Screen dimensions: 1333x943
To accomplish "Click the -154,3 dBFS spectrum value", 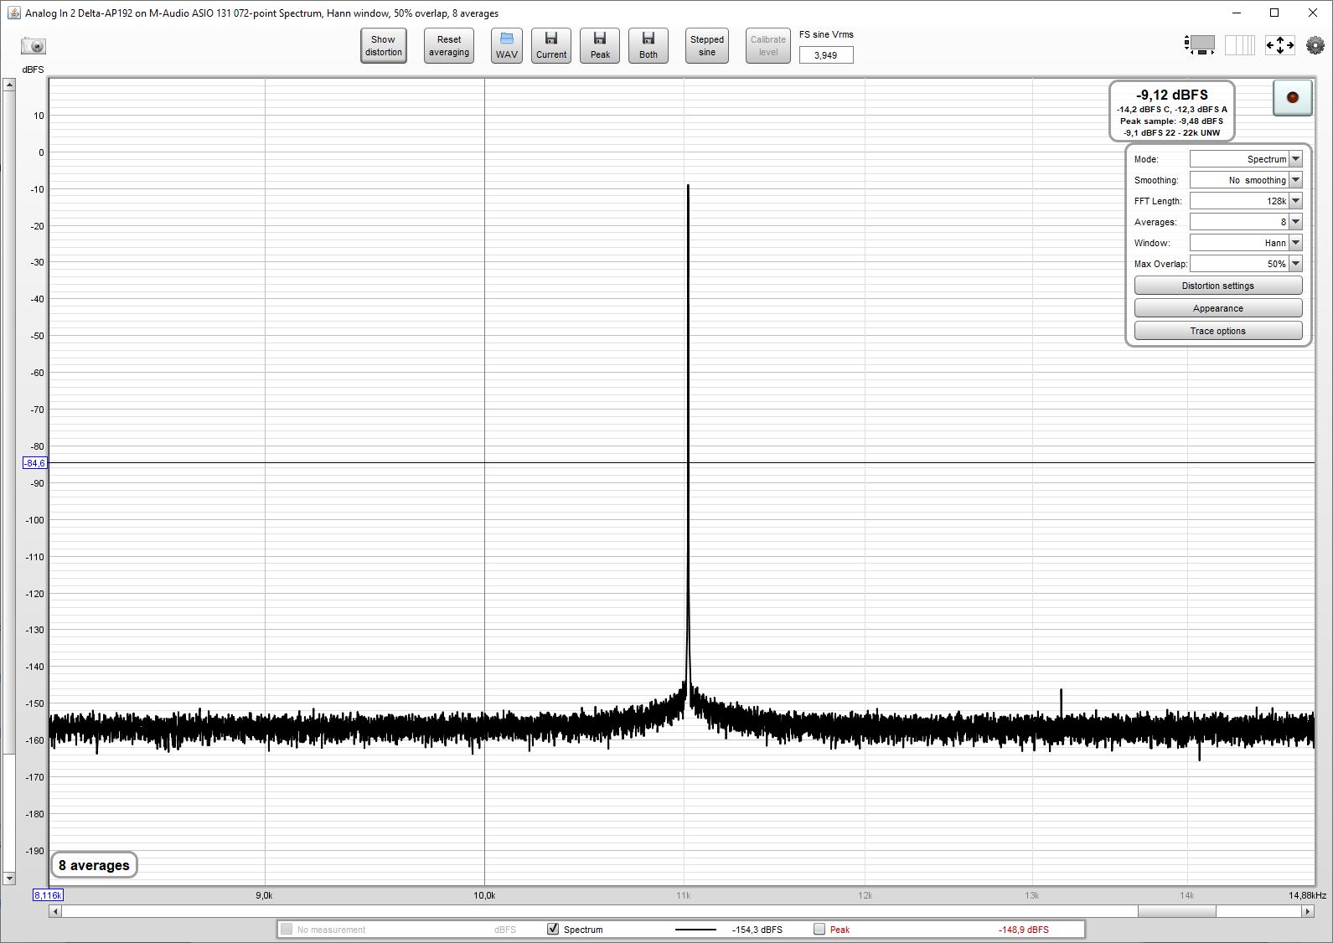I will (x=757, y=930).
